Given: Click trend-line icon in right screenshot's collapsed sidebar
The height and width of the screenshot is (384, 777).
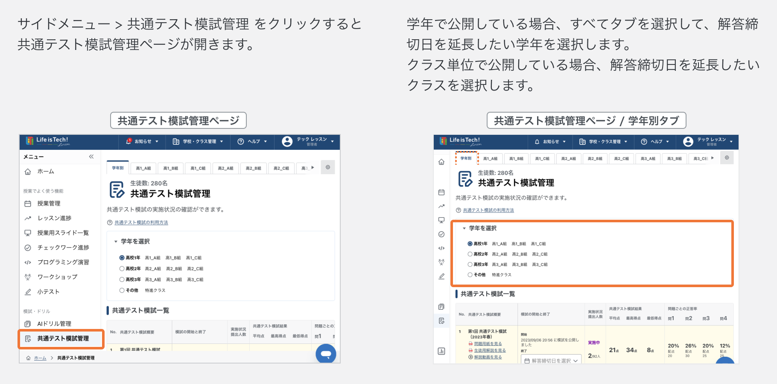Looking at the screenshot, I should coord(441,206).
